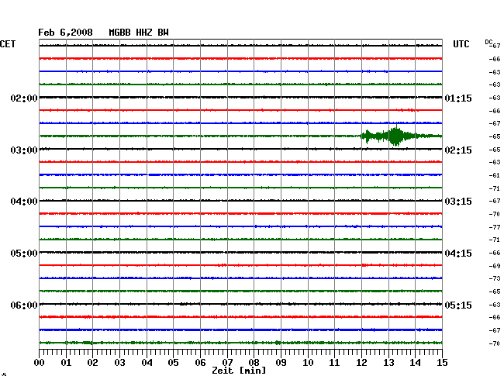The height and width of the screenshot is (383, 504).
Task: Click the CET timezone label
Action: 8,44
